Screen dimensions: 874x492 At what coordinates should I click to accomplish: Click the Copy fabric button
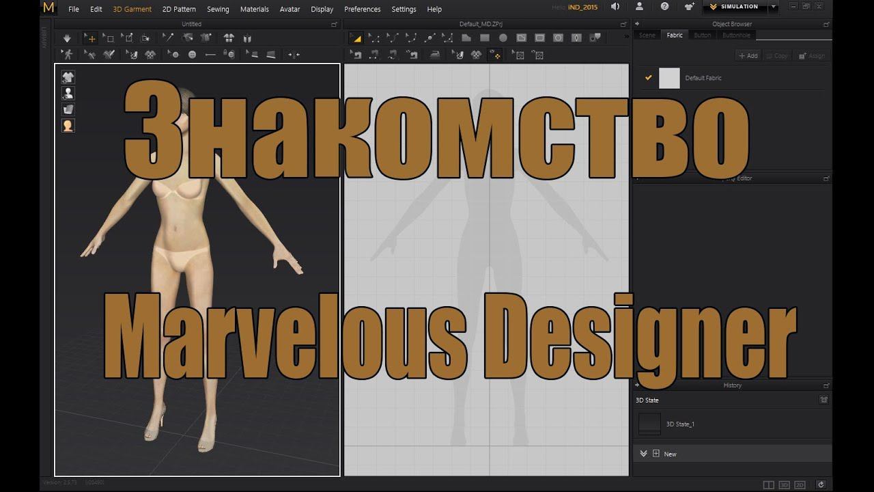tap(777, 56)
